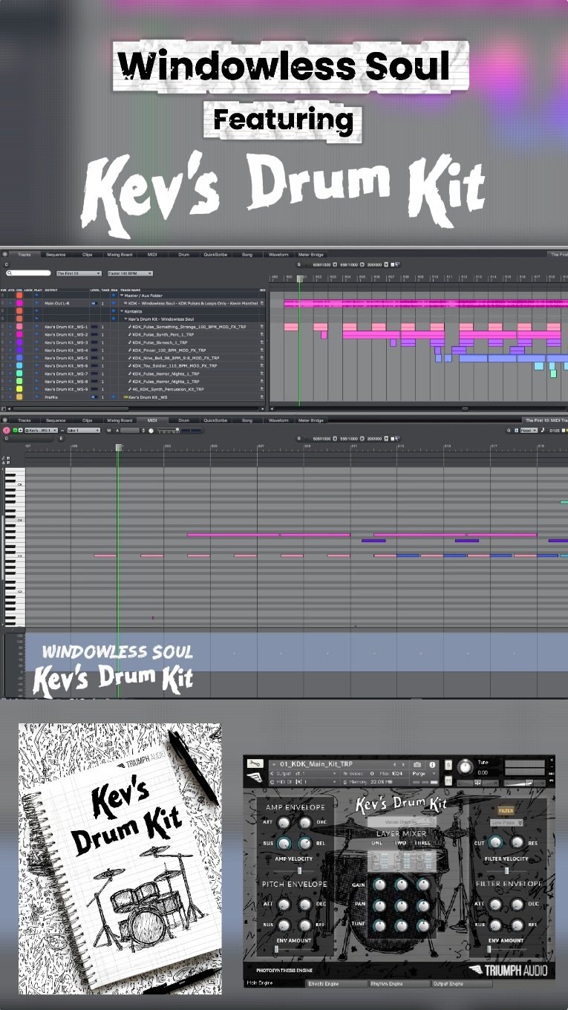
Task: Toggle play-enable for Main Out L-R track
Action: click(36, 303)
